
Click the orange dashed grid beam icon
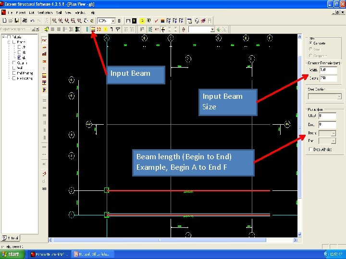(x=99, y=29)
